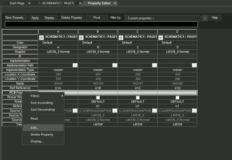This screenshot has width=232, height=160.
Task: Click the New Property... button
Action: (x=16, y=18)
